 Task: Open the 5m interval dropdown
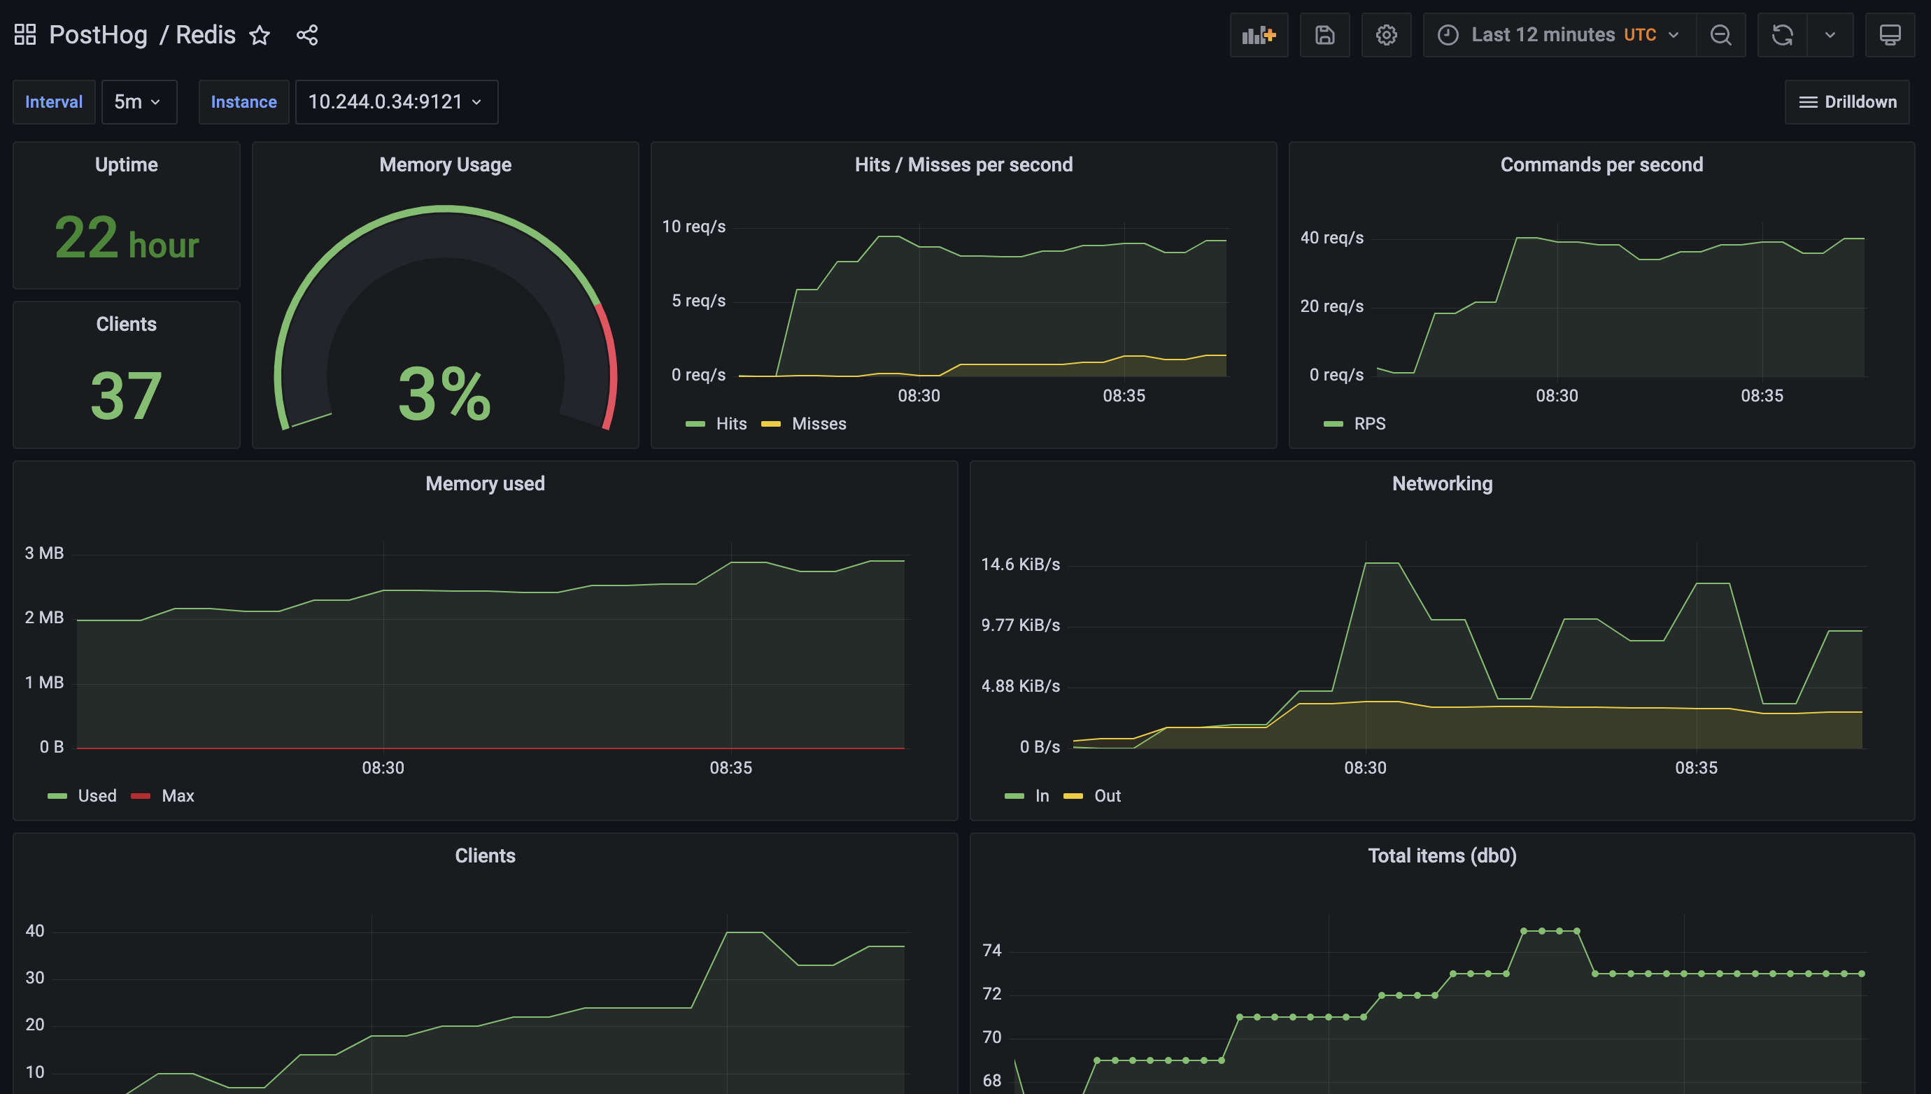click(139, 102)
